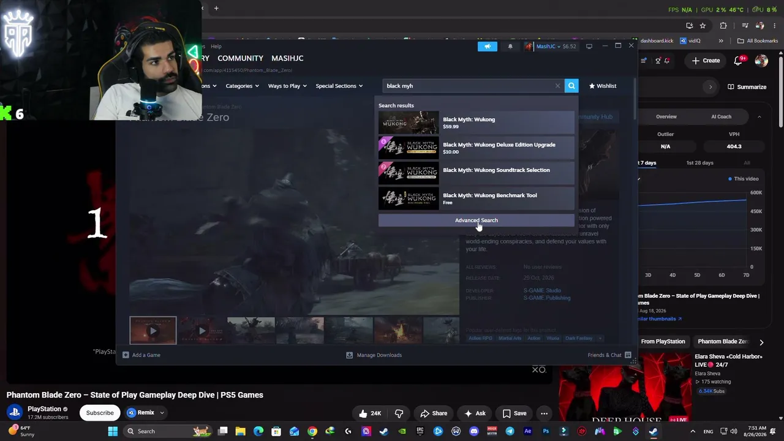784x441 pixels.
Task: Open Steam announcements megaphone icon
Action: [x=488, y=47]
